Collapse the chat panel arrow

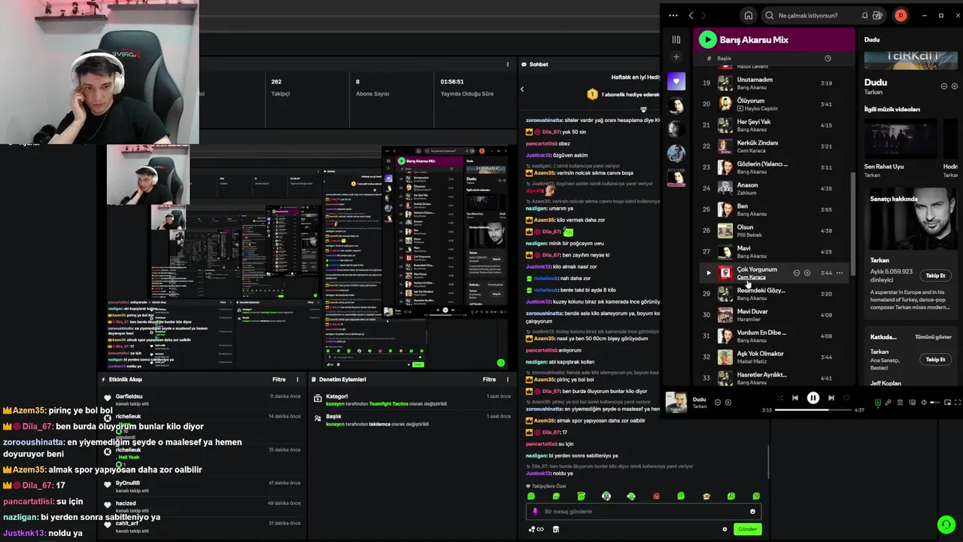click(x=522, y=89)
